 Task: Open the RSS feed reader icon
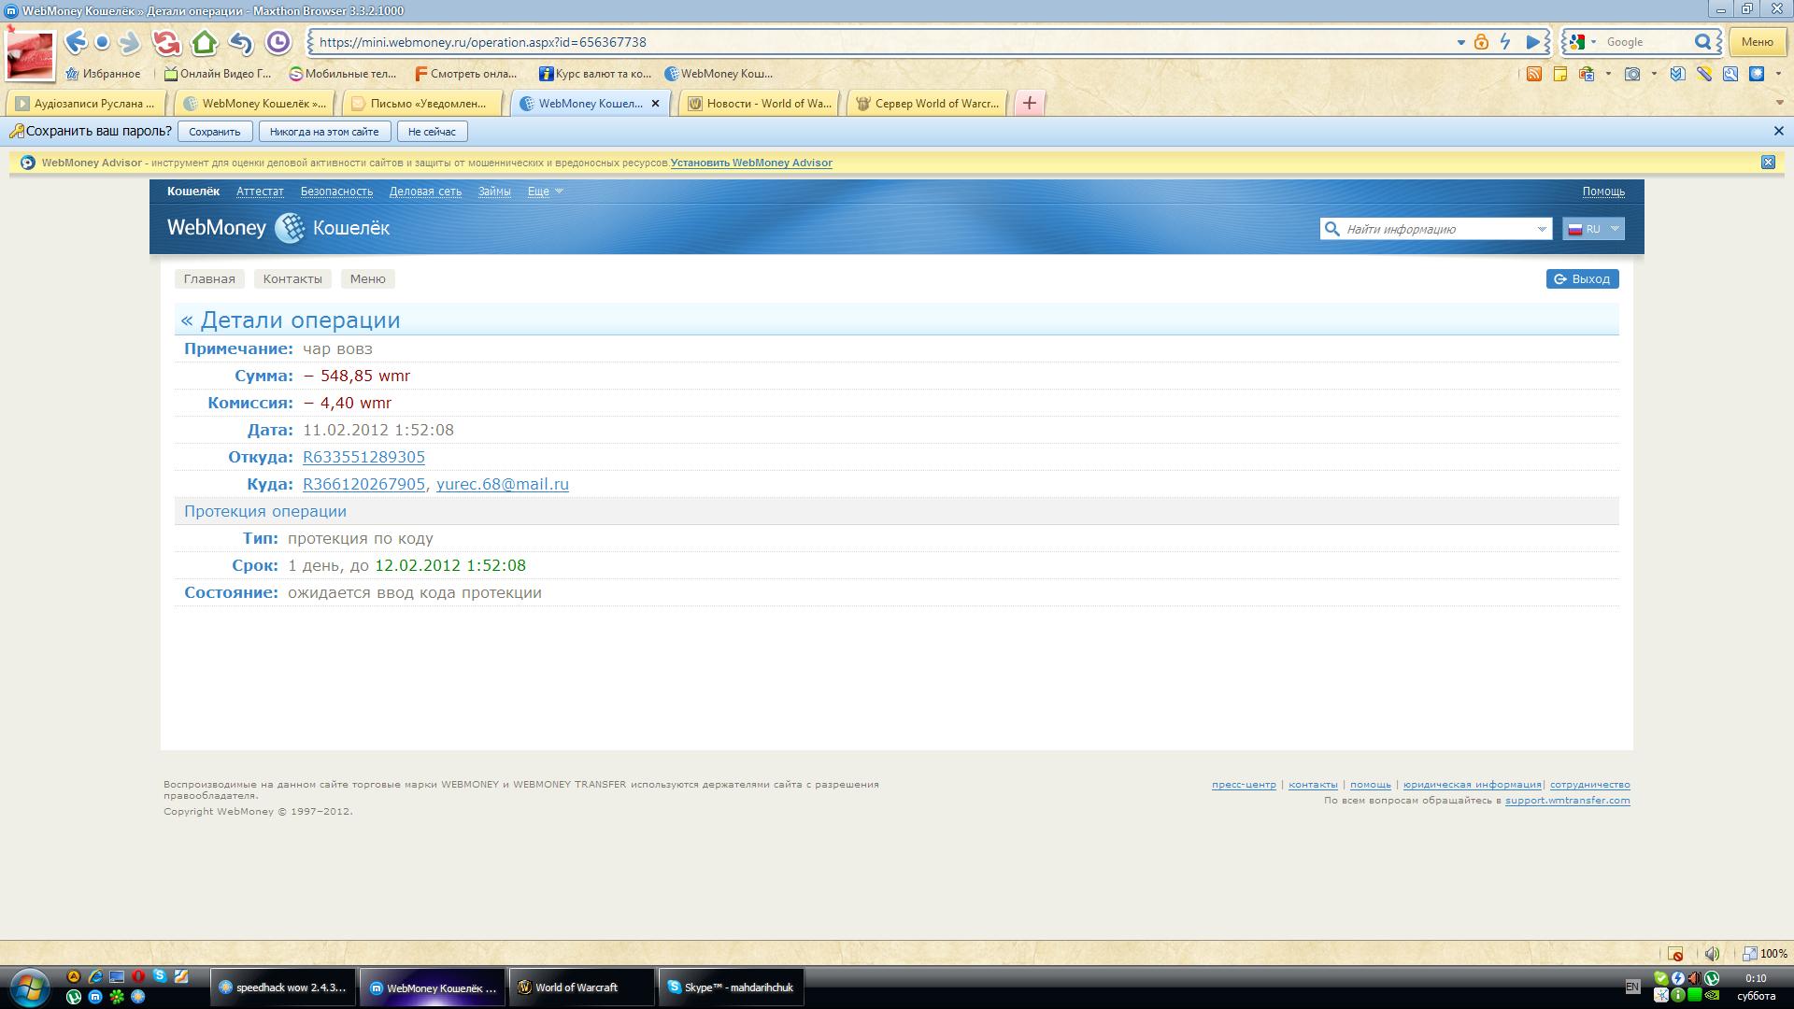1534,74
